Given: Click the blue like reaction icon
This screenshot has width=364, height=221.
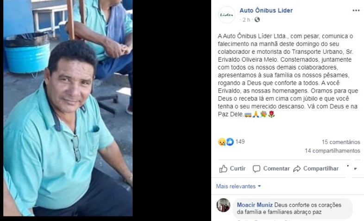Looking at the screenshot, I should [230, 142].
